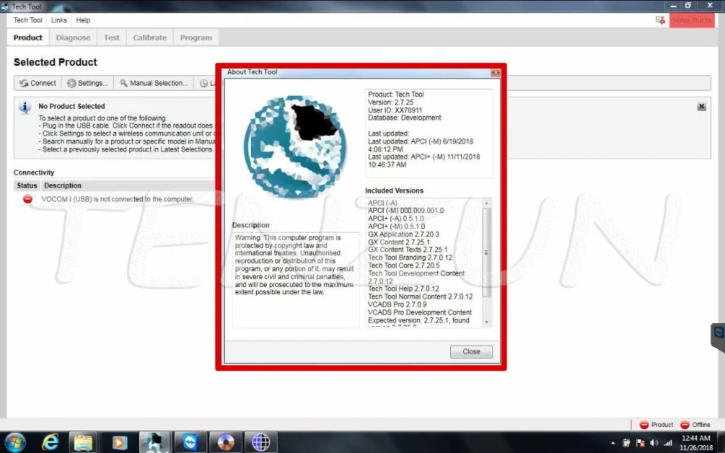Open Windows Explorer folder icon on taskbar
This screenshot has width=725, height=453.
pos(83,442)
